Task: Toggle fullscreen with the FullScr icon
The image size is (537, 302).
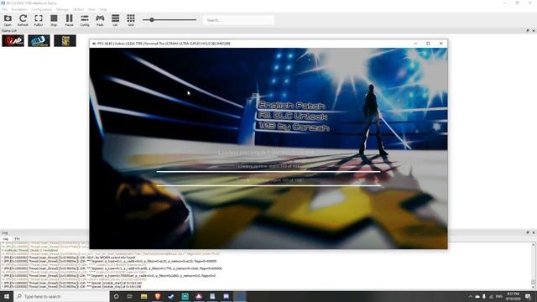Action: click(39, 20)
